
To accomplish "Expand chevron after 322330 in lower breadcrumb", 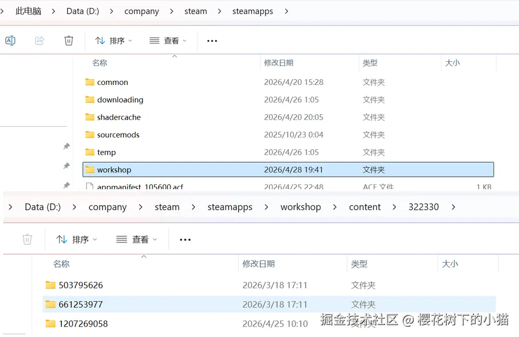I will click(x=454, y=207).
